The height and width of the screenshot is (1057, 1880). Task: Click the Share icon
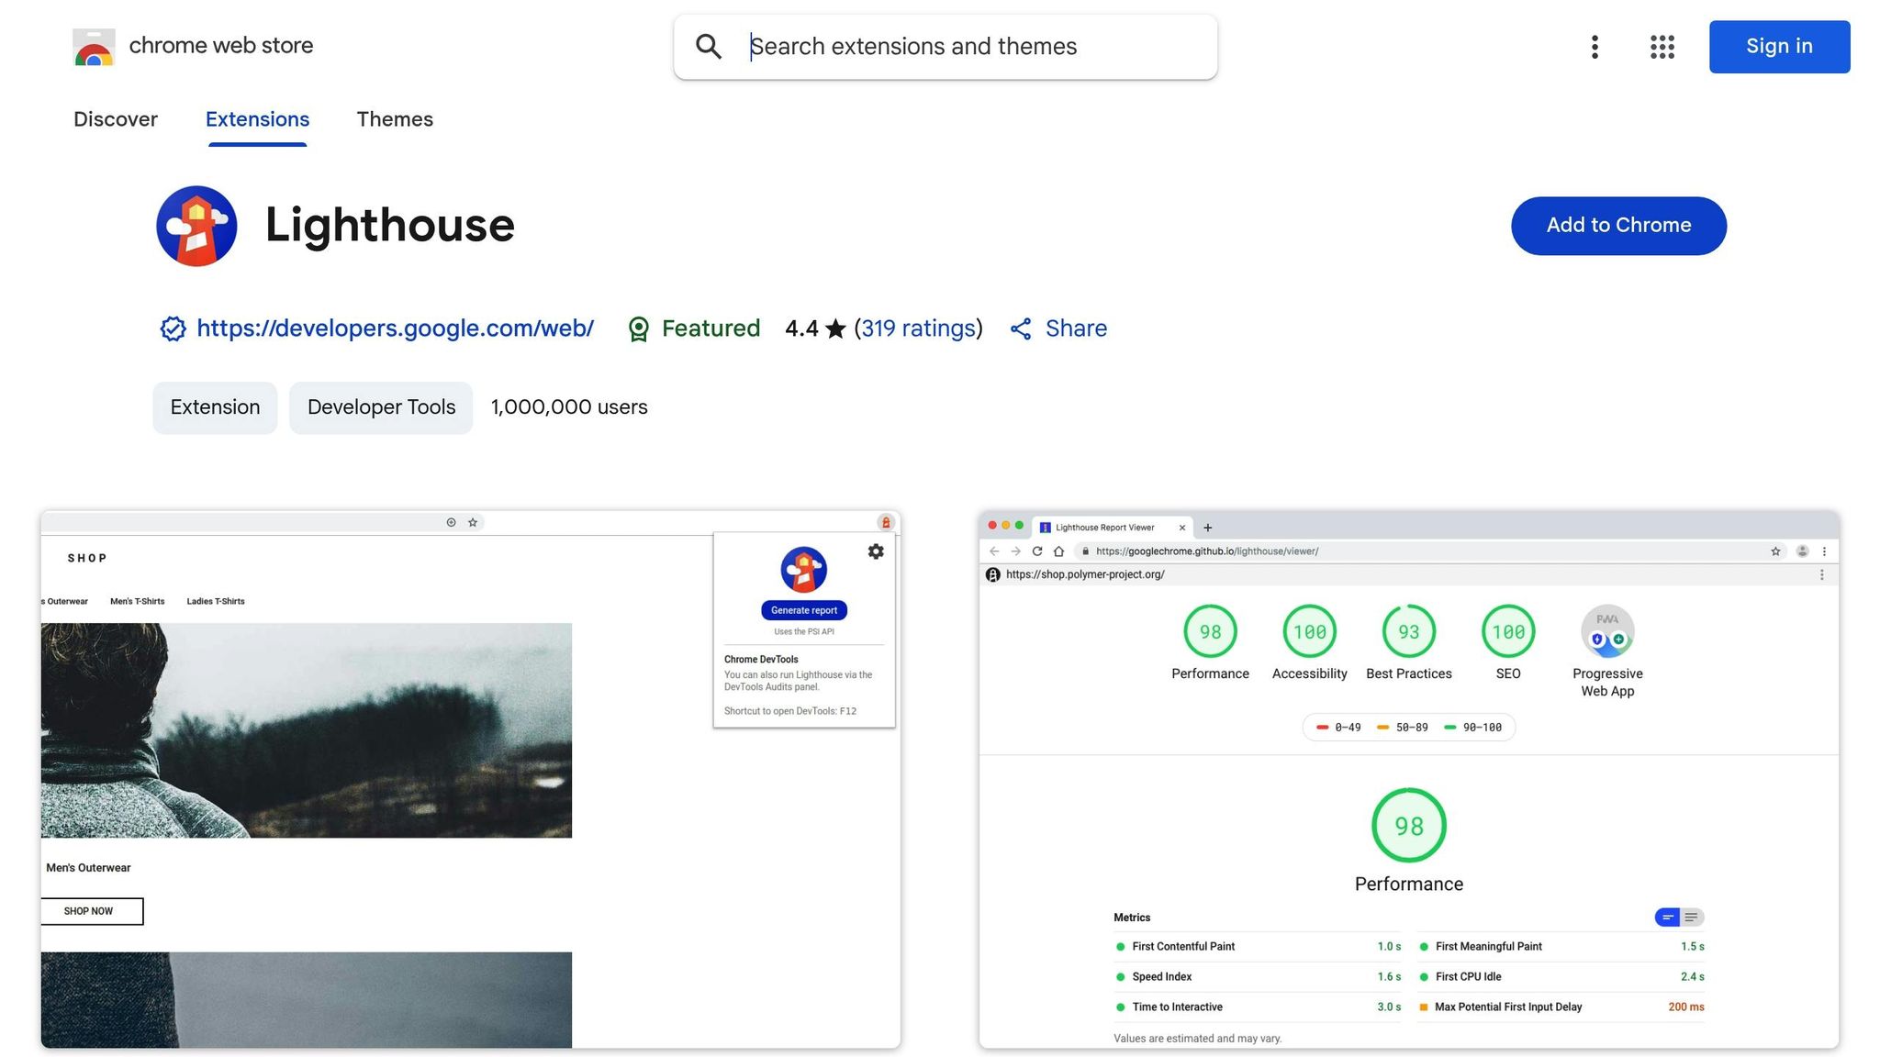1021,328
